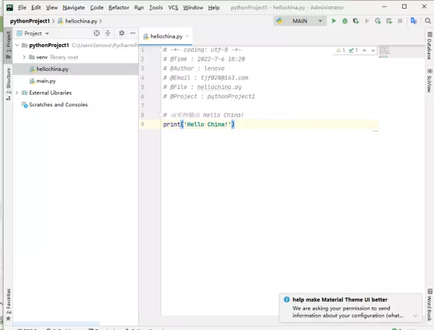Click line number 9 in the gutter
Image resolution: width=434 pixels, height=330 pixels.
[142, 124]
